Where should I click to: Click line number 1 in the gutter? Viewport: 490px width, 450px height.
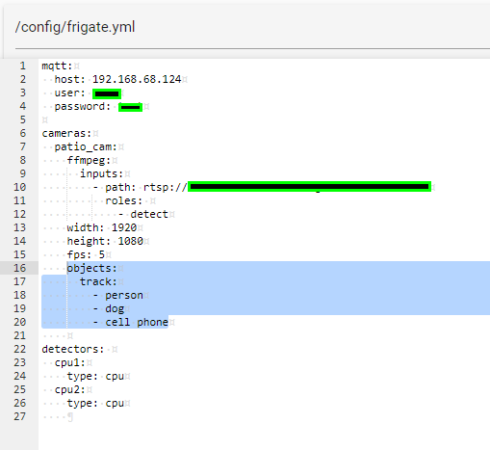click(23, 66)
